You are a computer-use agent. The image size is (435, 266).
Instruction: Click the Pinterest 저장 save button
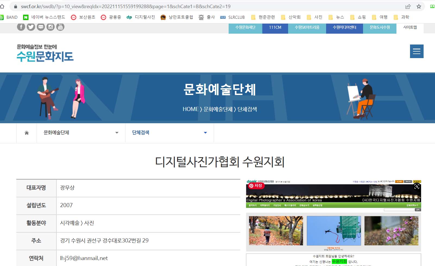256,186
